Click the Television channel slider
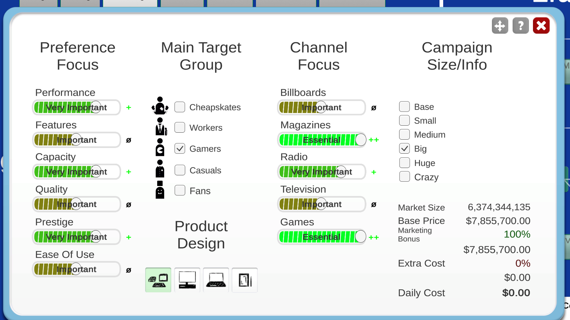This screenshot has width=570, height=320. click(x=322, y=204)
